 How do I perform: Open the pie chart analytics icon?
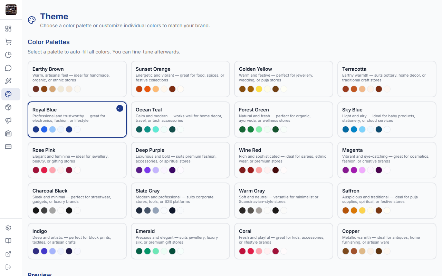(x=8, y=55)
